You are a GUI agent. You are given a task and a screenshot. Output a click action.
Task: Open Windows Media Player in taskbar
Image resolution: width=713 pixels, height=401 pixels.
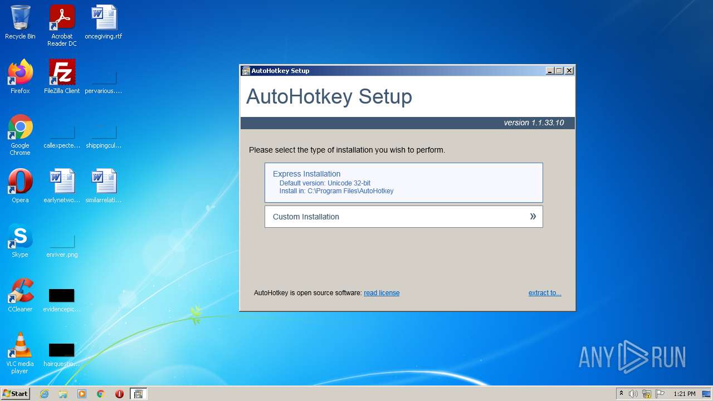click(82, 394)
